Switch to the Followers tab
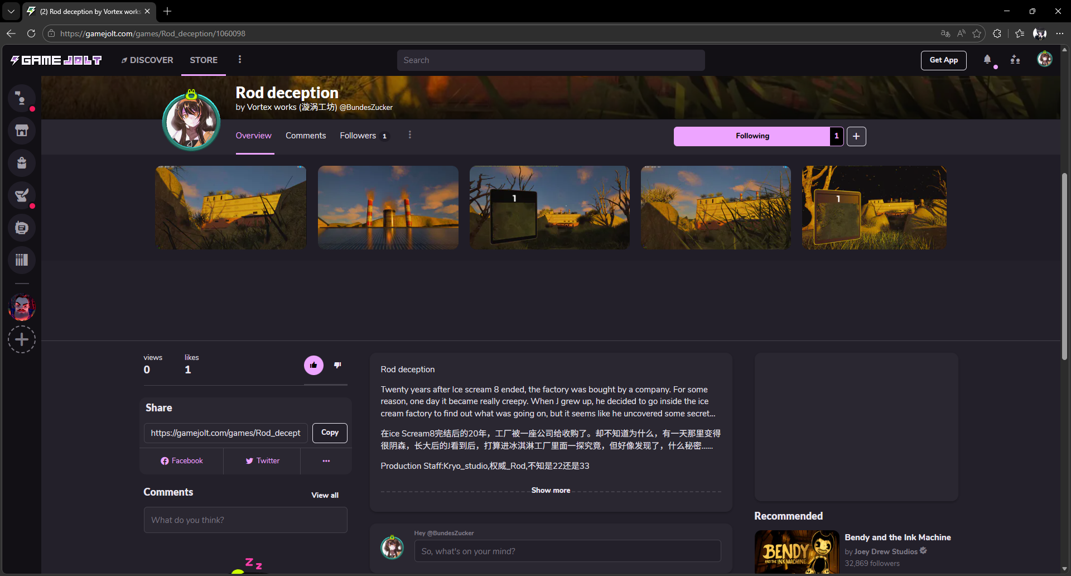The width and height of the screenshot is (1071, 576). pos(364,136)
